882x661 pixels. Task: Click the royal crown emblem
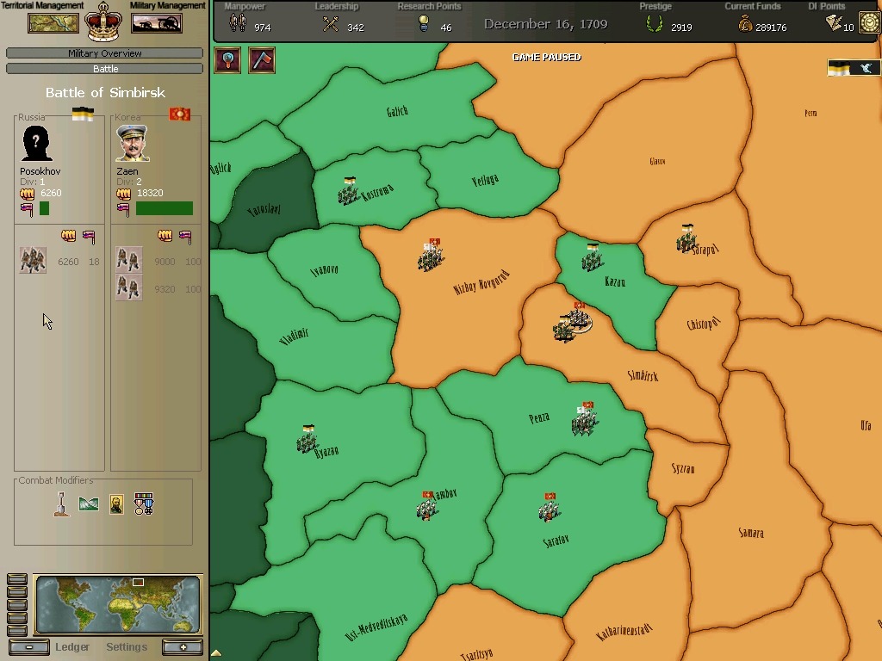point(103,22)
